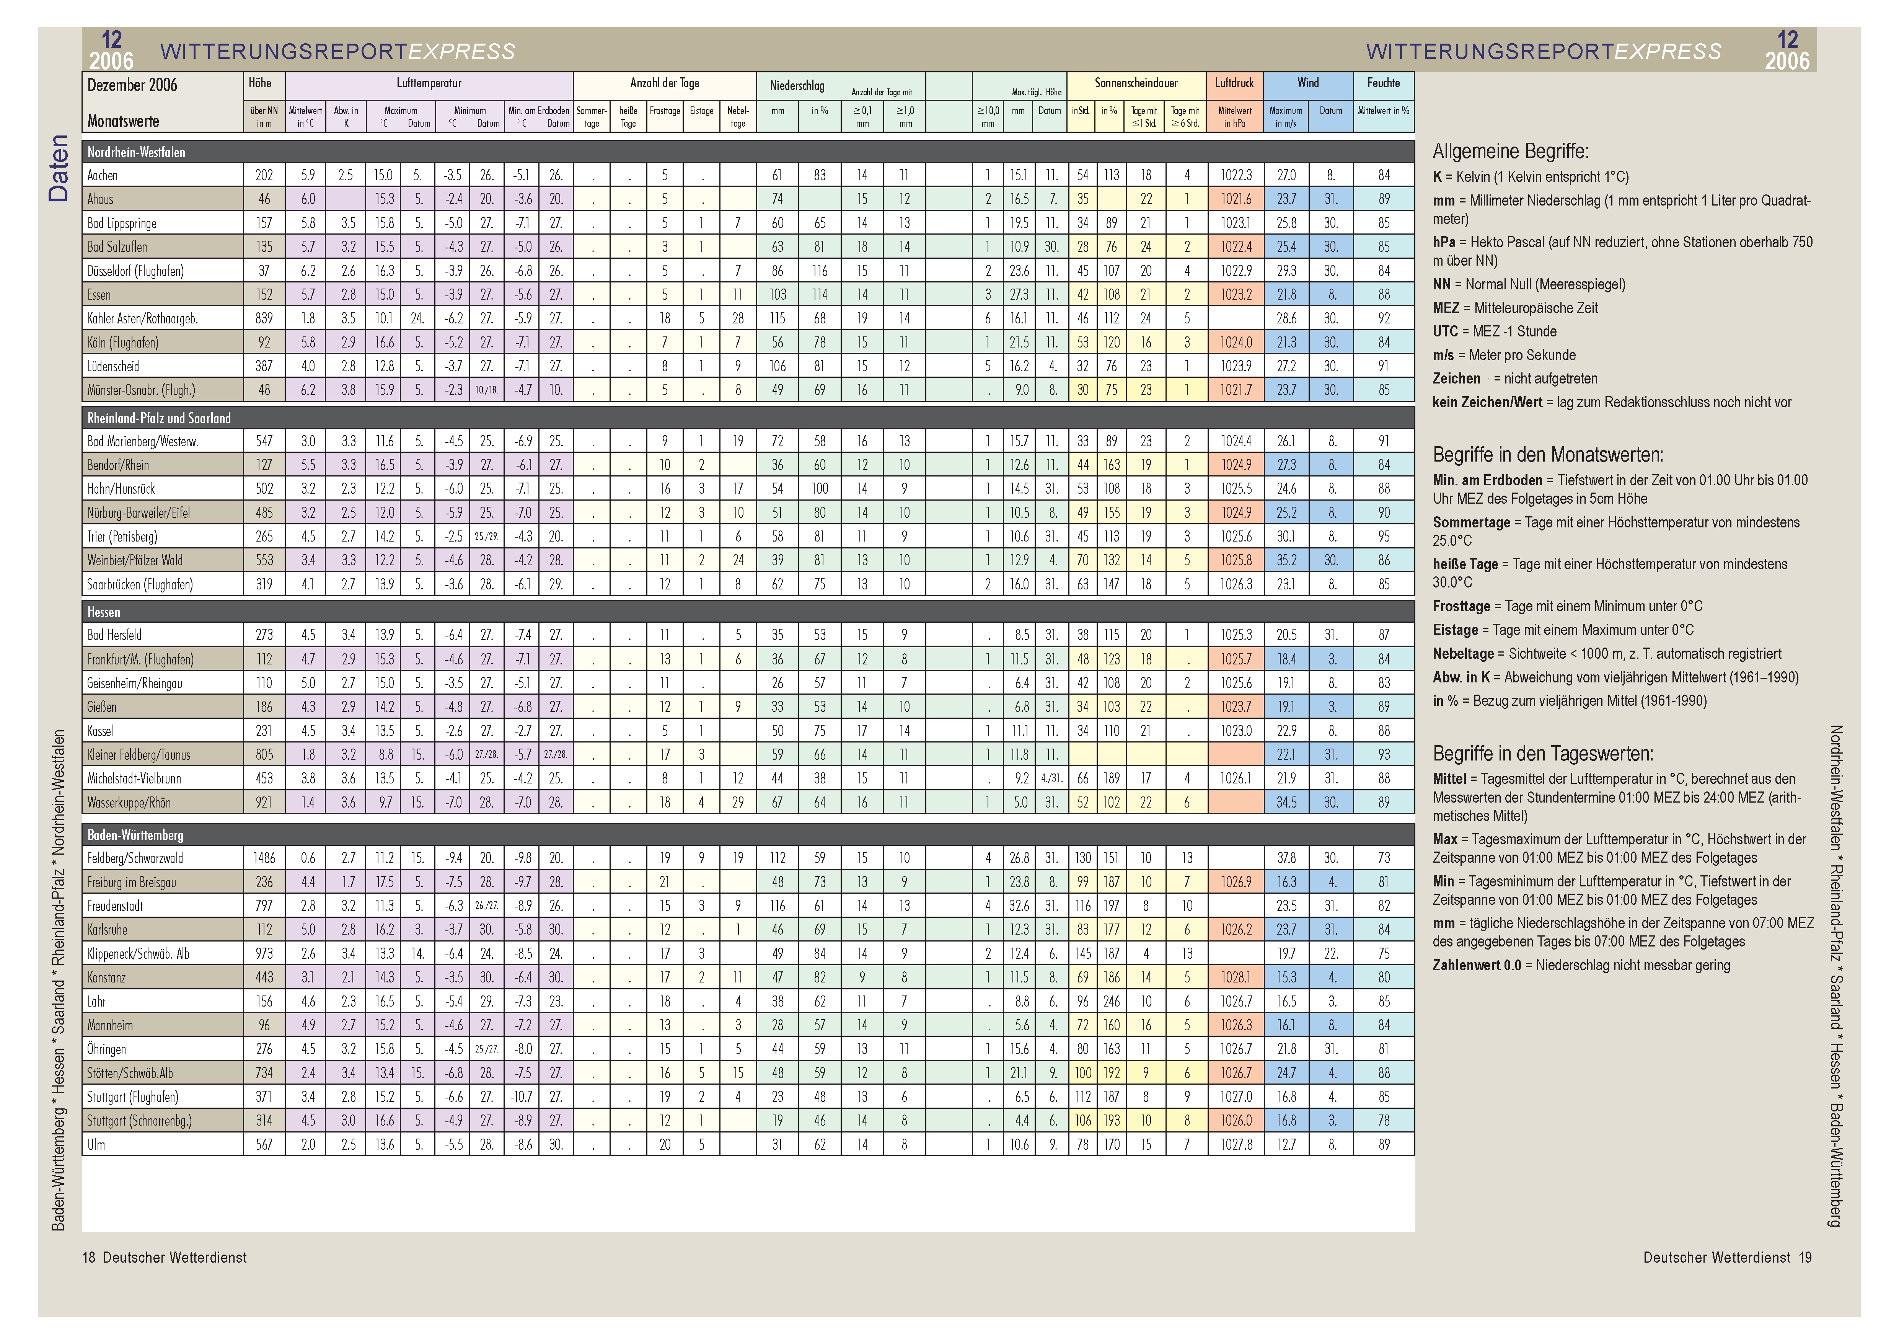
Task: Click the station name 'Lahr'
Action: click(97, 1001)
